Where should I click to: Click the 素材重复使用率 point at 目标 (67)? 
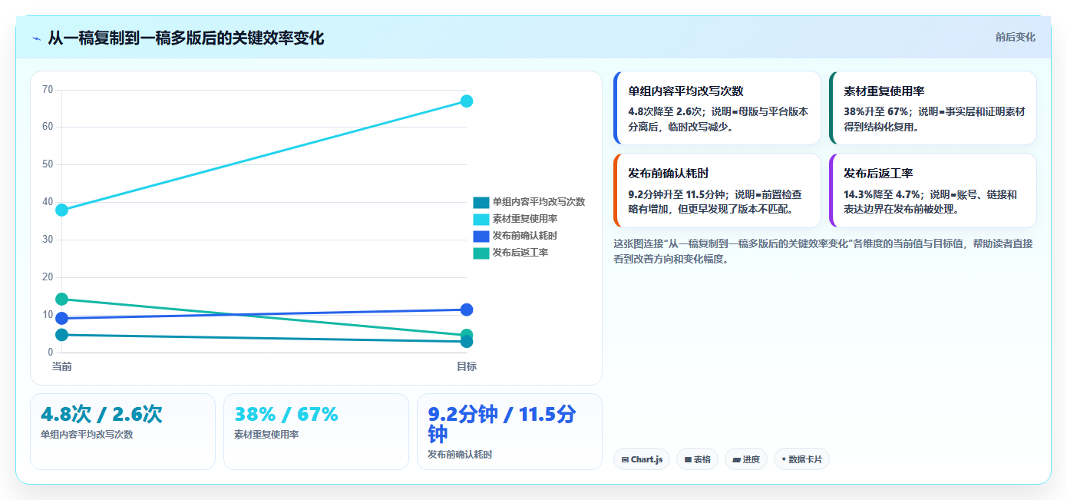(467, 101)
